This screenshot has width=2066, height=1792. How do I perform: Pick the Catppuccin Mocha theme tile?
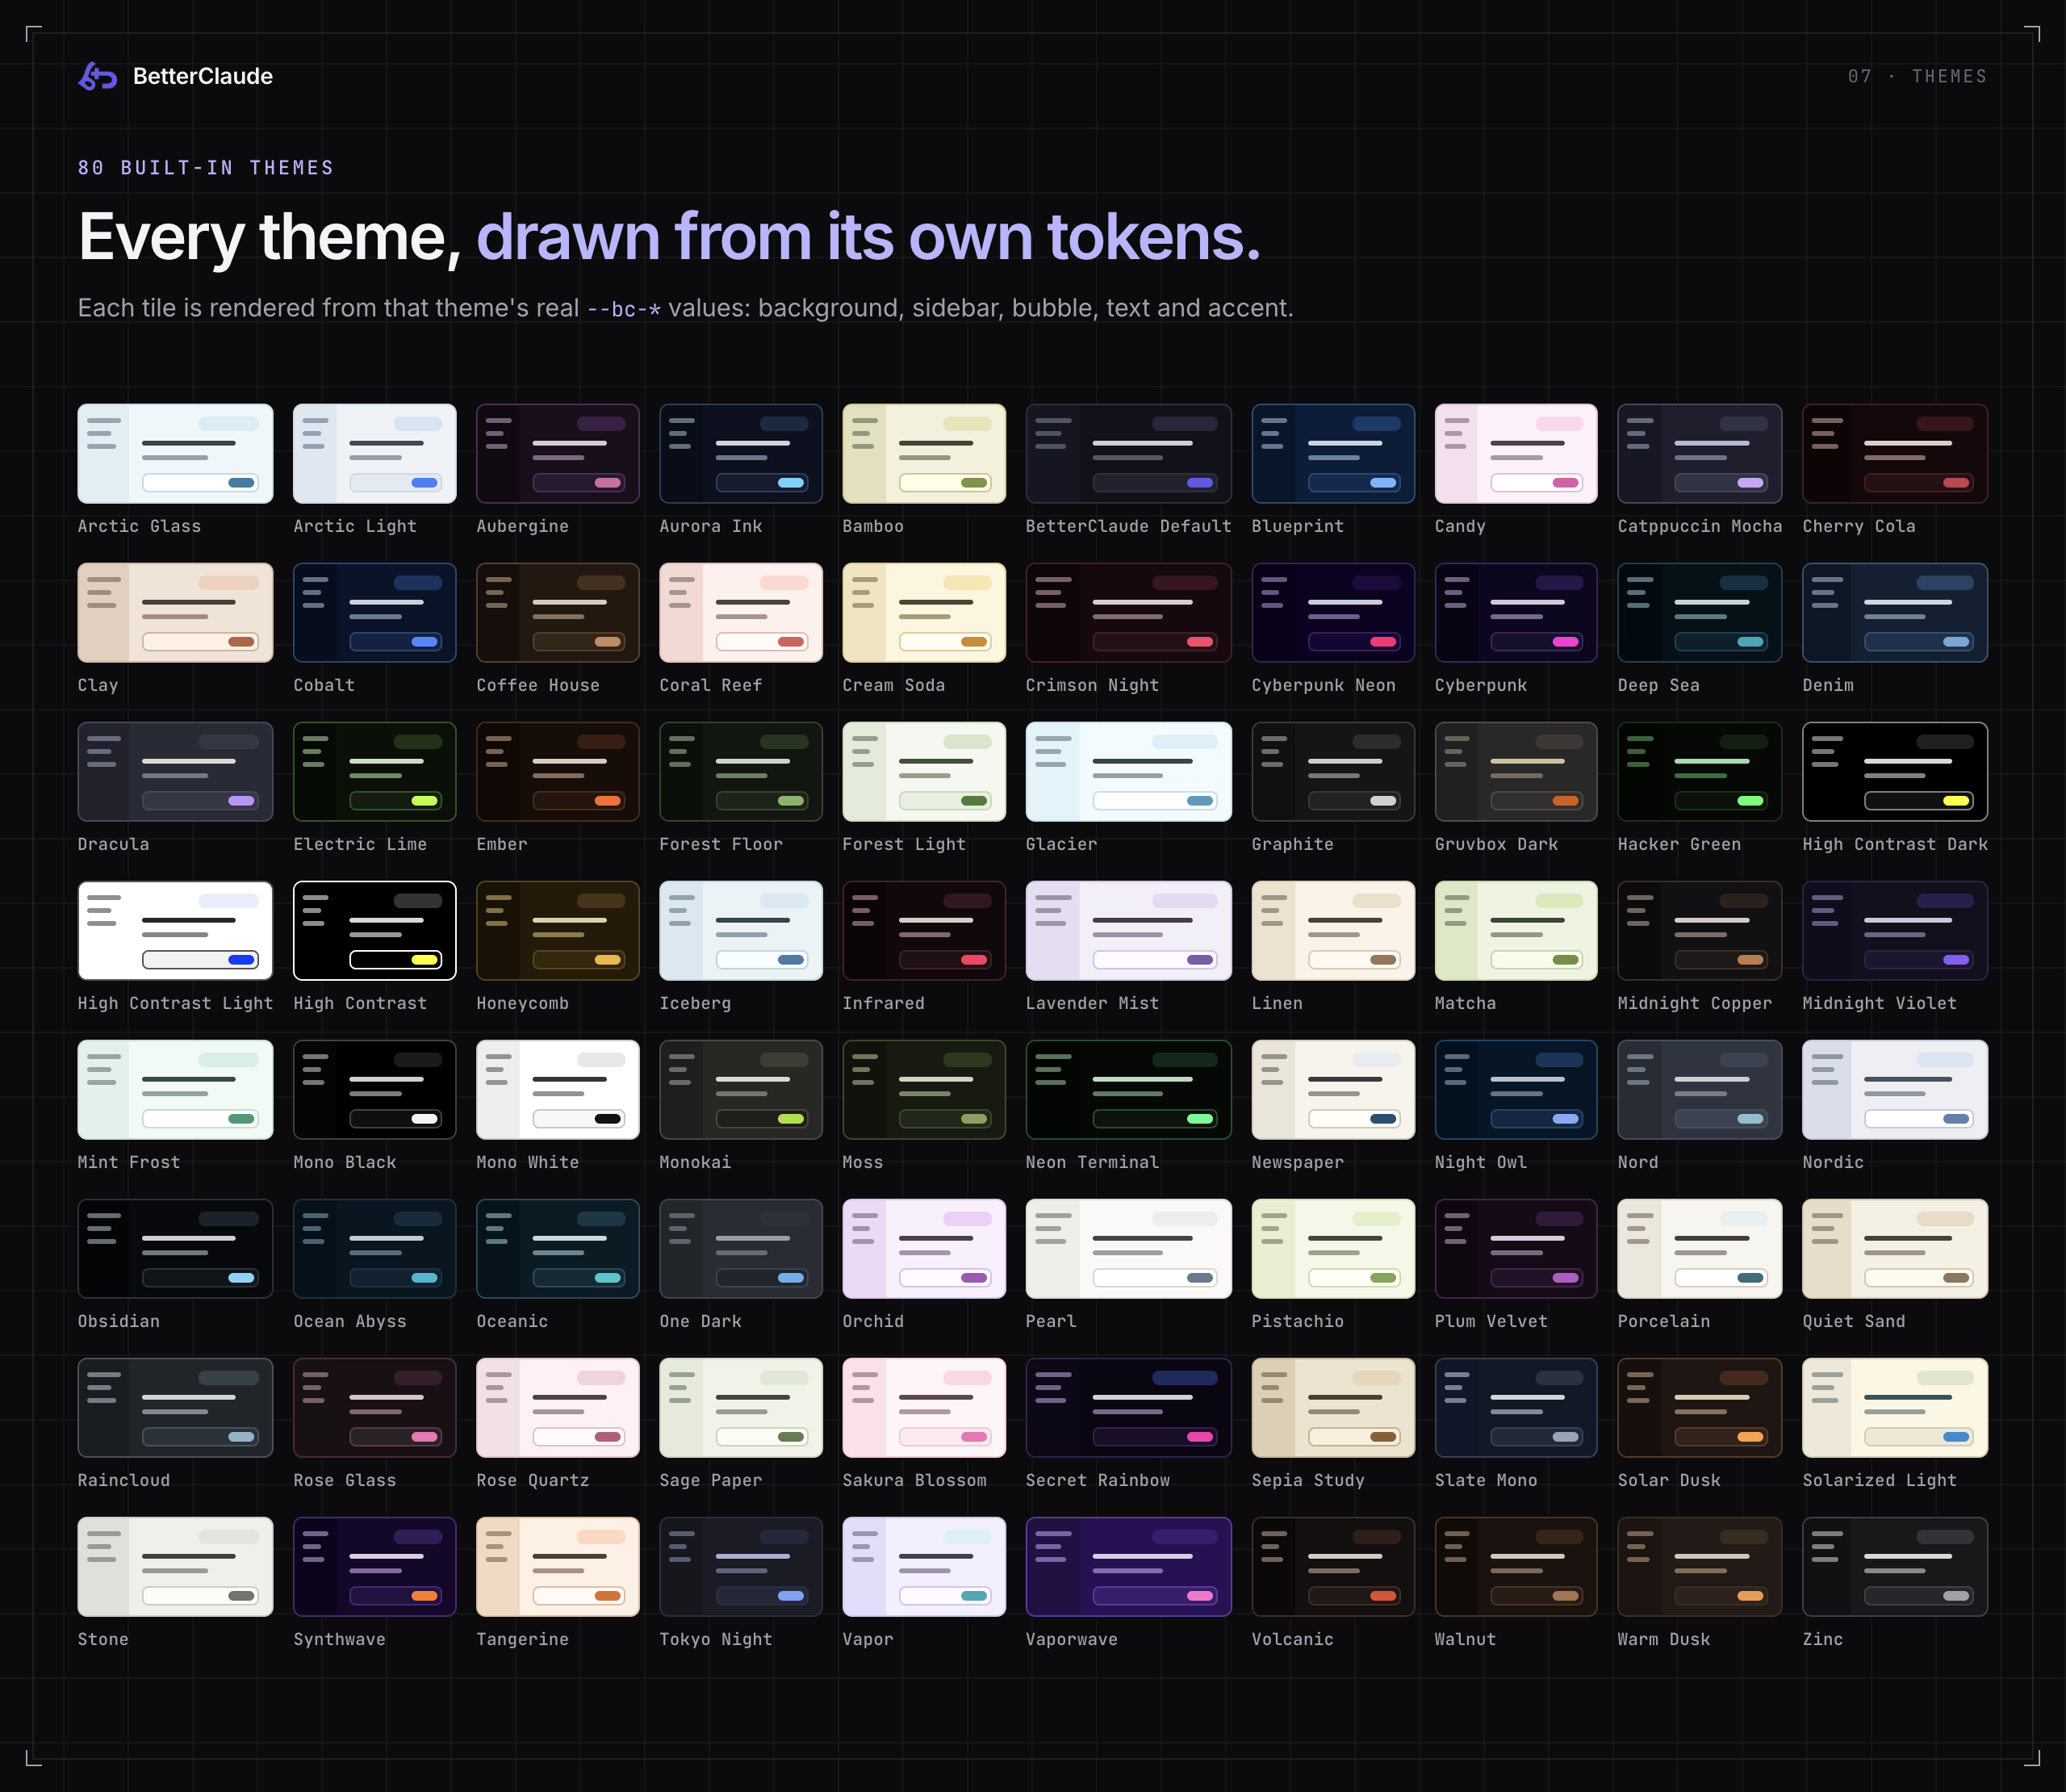(1699, 453)
